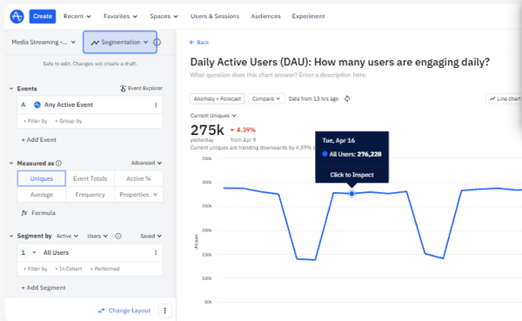Click the Amplitude logo icon
The width and height of the screenshot is (522, 321).
coord(17,16)
